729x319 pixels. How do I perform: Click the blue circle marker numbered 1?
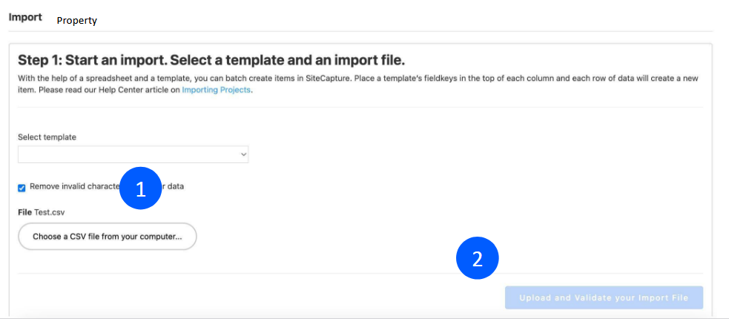(141, 190)
